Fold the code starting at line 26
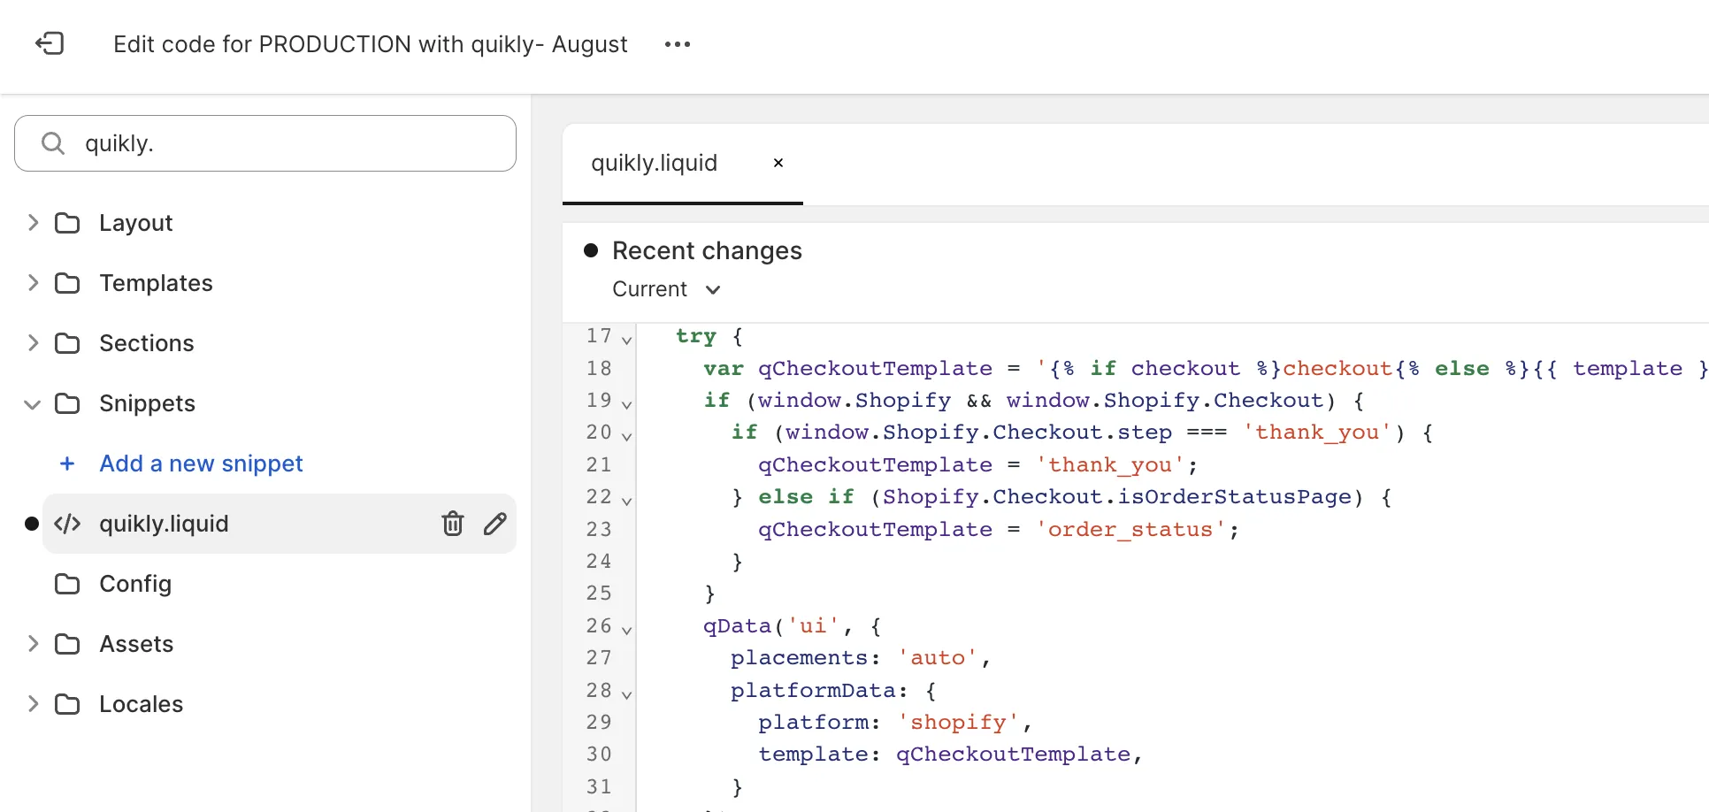 click(x=626, y=631)
